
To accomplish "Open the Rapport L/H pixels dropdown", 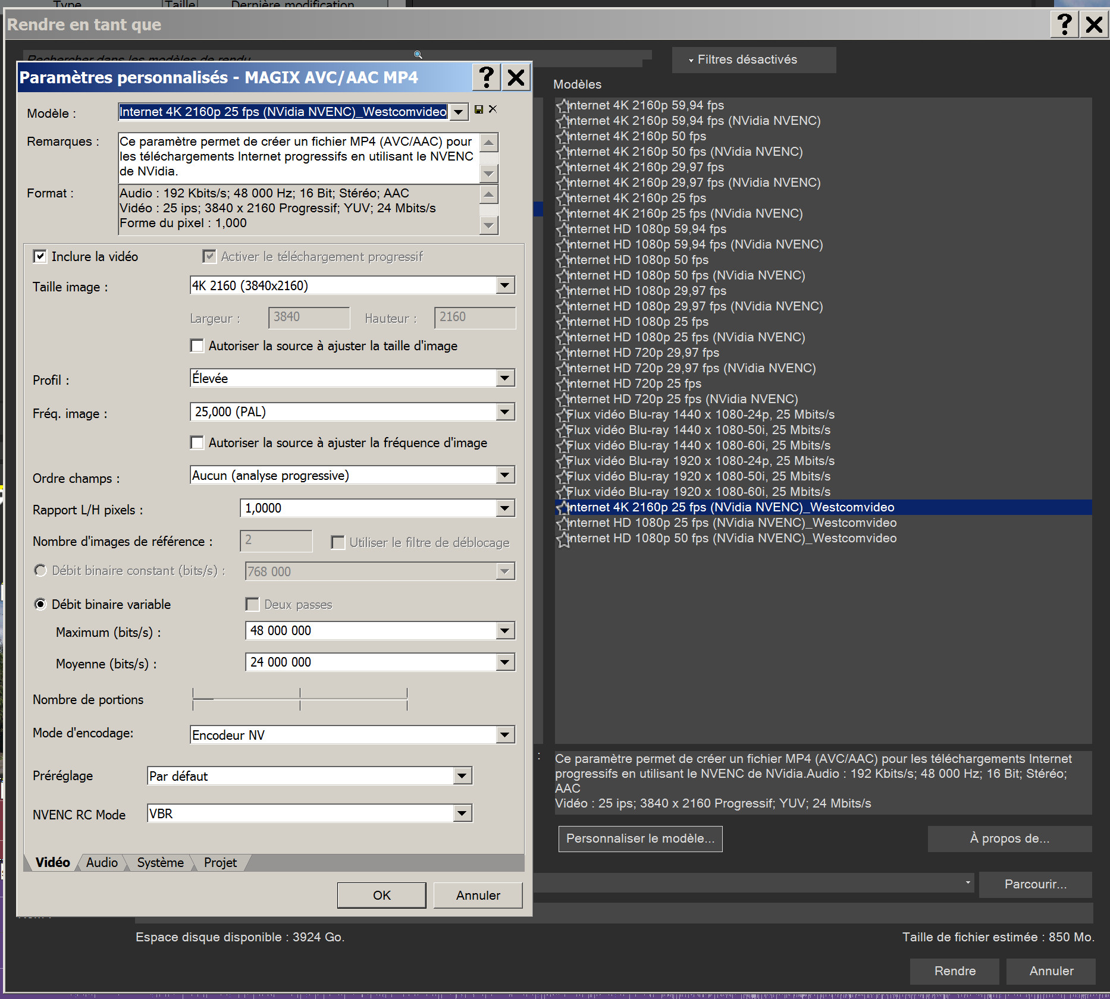I will pos(505,508).
